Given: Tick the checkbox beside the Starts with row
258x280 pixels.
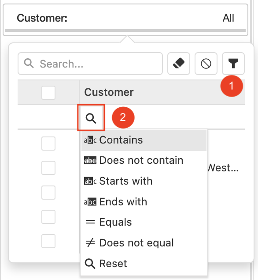Looking at the screenshot, I should 48,192.
